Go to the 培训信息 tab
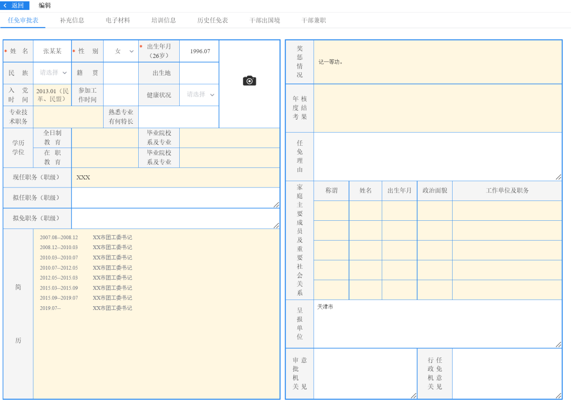Screen dimensions: 571x406 pos(163,20)
